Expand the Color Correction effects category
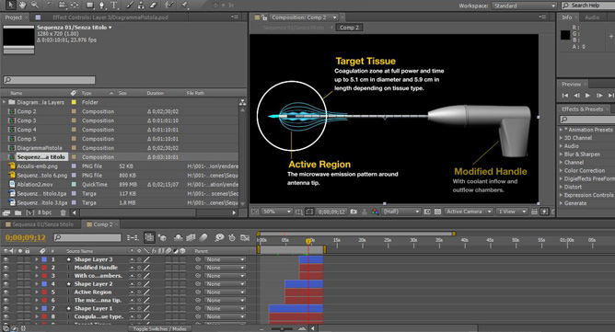615x332 pixels. pos(561,170)
